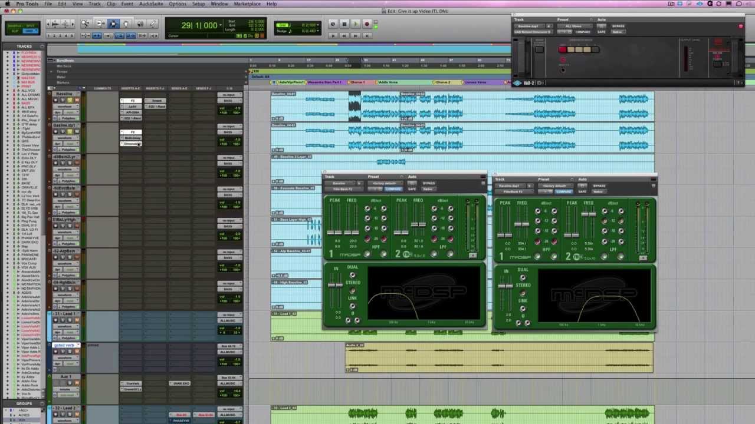Screen dimensions: 755x424
Task: Toggle the DUAL button in the right FilterBank
Action: [523, 277]
